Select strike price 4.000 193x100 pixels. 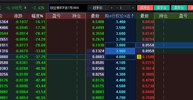click(121, 57)
